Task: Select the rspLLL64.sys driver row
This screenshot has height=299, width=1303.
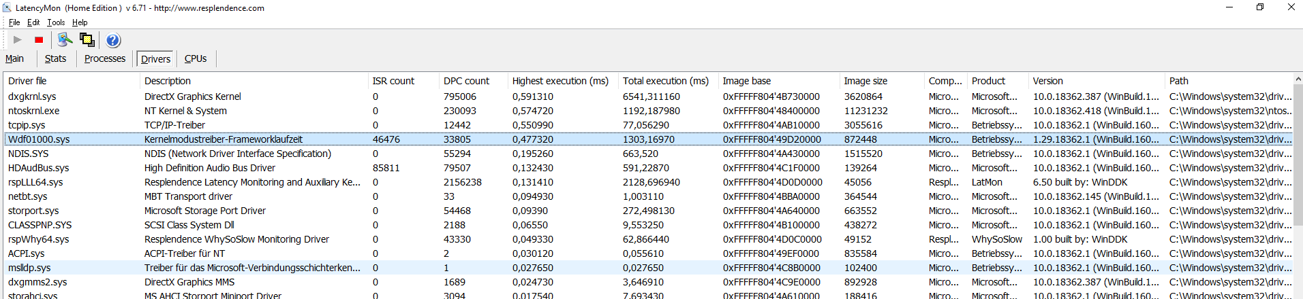Action: click(x=647, y=182)
